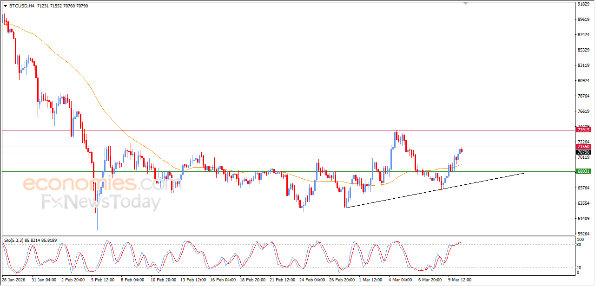
Task: Click the 28 Jan 2026 date label
Action: tap(15, 280)
